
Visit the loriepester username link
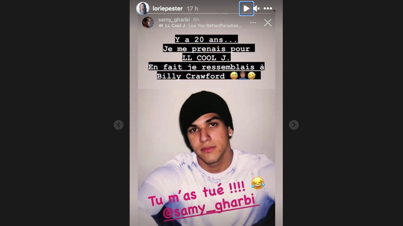point(168,9)
